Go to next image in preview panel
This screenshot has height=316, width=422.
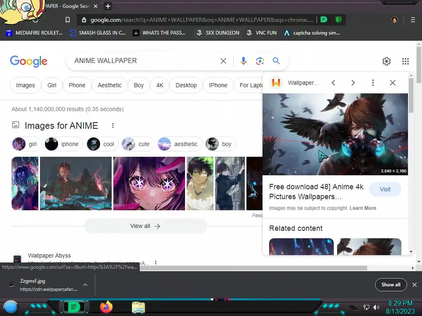[x=353, y=83]
